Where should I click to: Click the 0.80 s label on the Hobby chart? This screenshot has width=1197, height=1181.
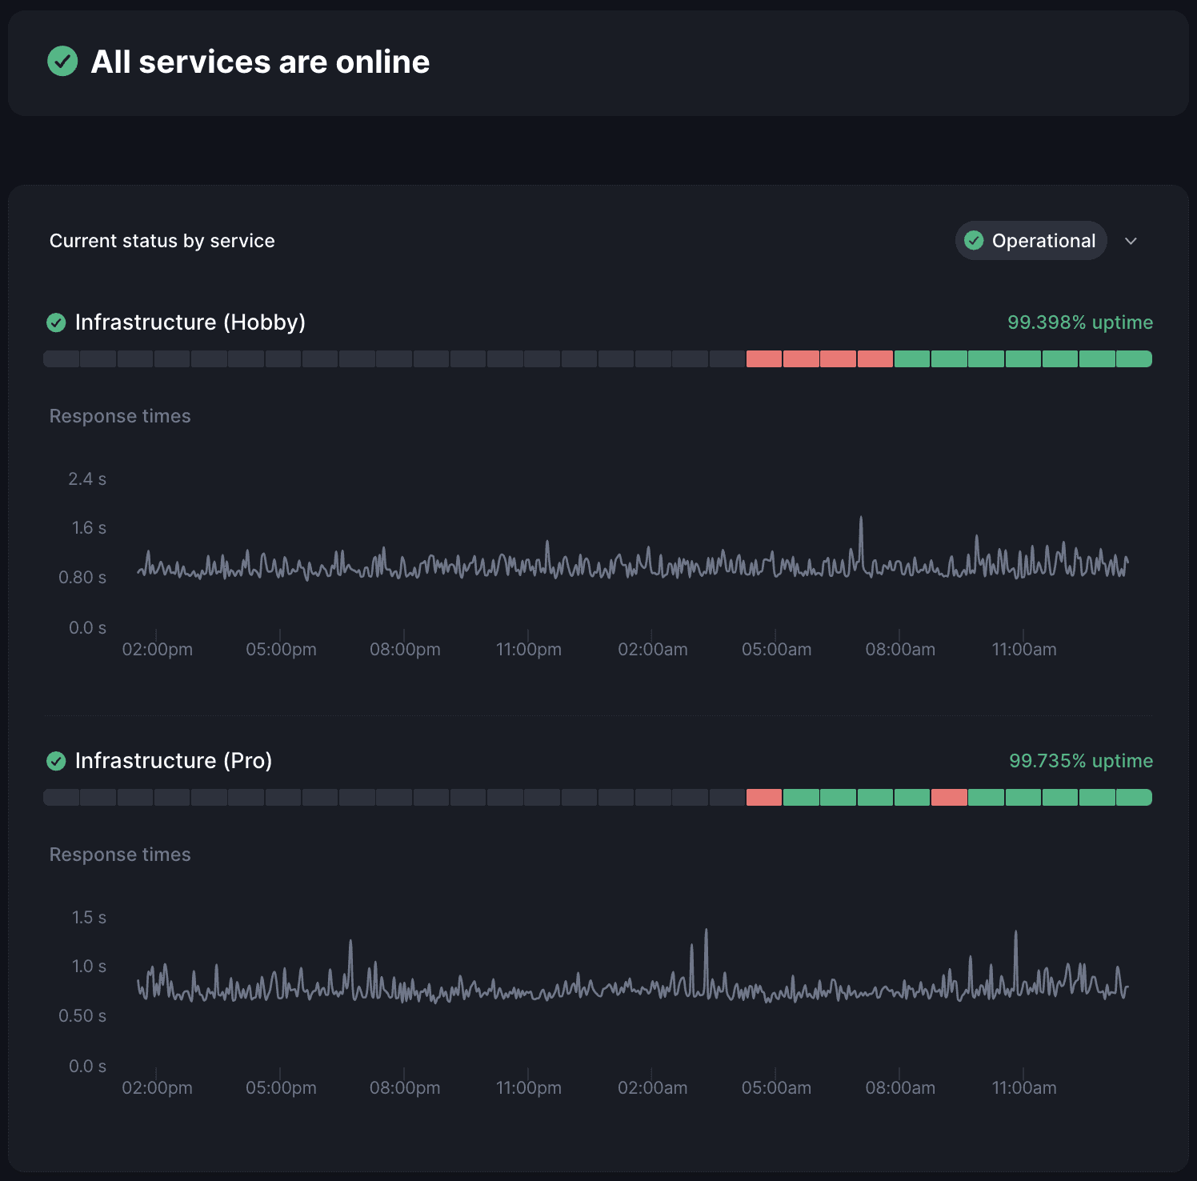click(82, 578)
